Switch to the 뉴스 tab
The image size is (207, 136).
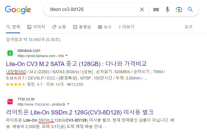coord(105,27)
